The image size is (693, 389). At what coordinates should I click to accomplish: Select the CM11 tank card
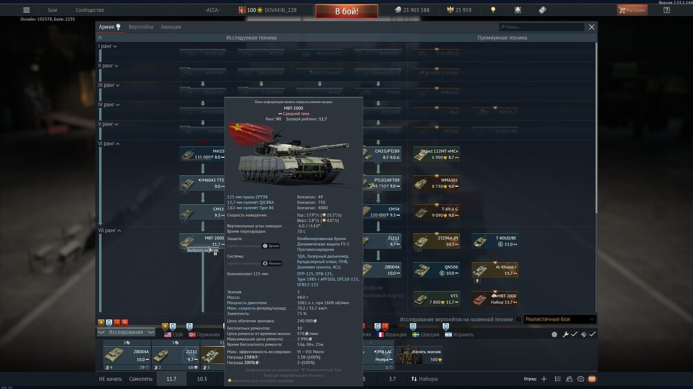[202, 212]
